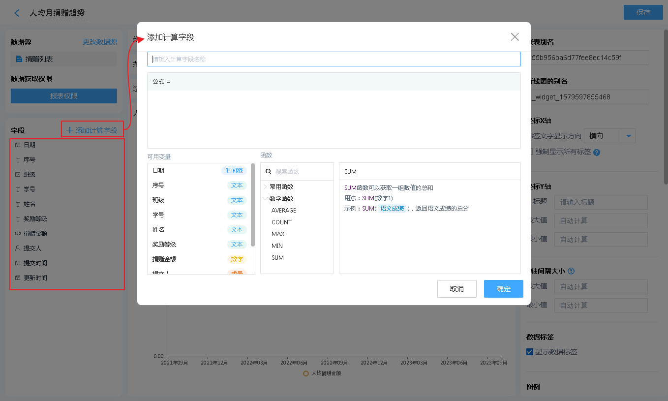
Task: Click the 取消 button
Action: point(456,289)
